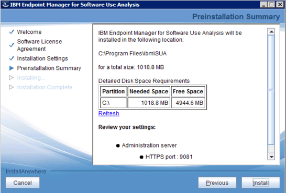Click the Partition column header
286x193 pixels.
point(113,91)
